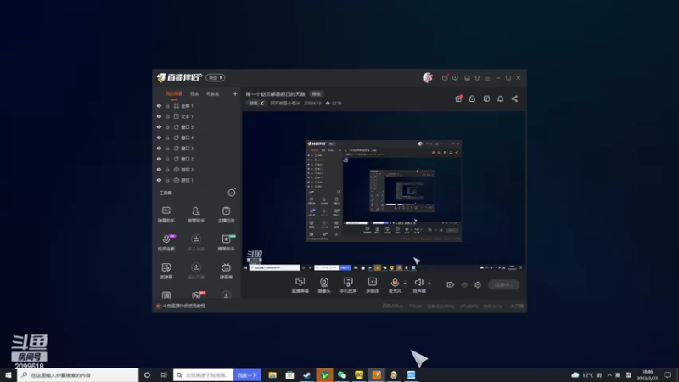Screen dimensions: 679x382
Task: Select the 游戏 2 source row
Action: coord(197,169)
